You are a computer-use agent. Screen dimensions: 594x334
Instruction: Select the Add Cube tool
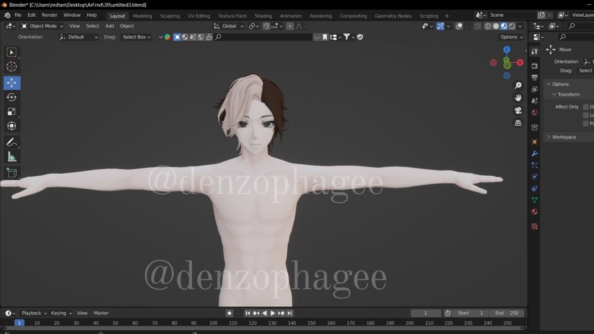12,173
